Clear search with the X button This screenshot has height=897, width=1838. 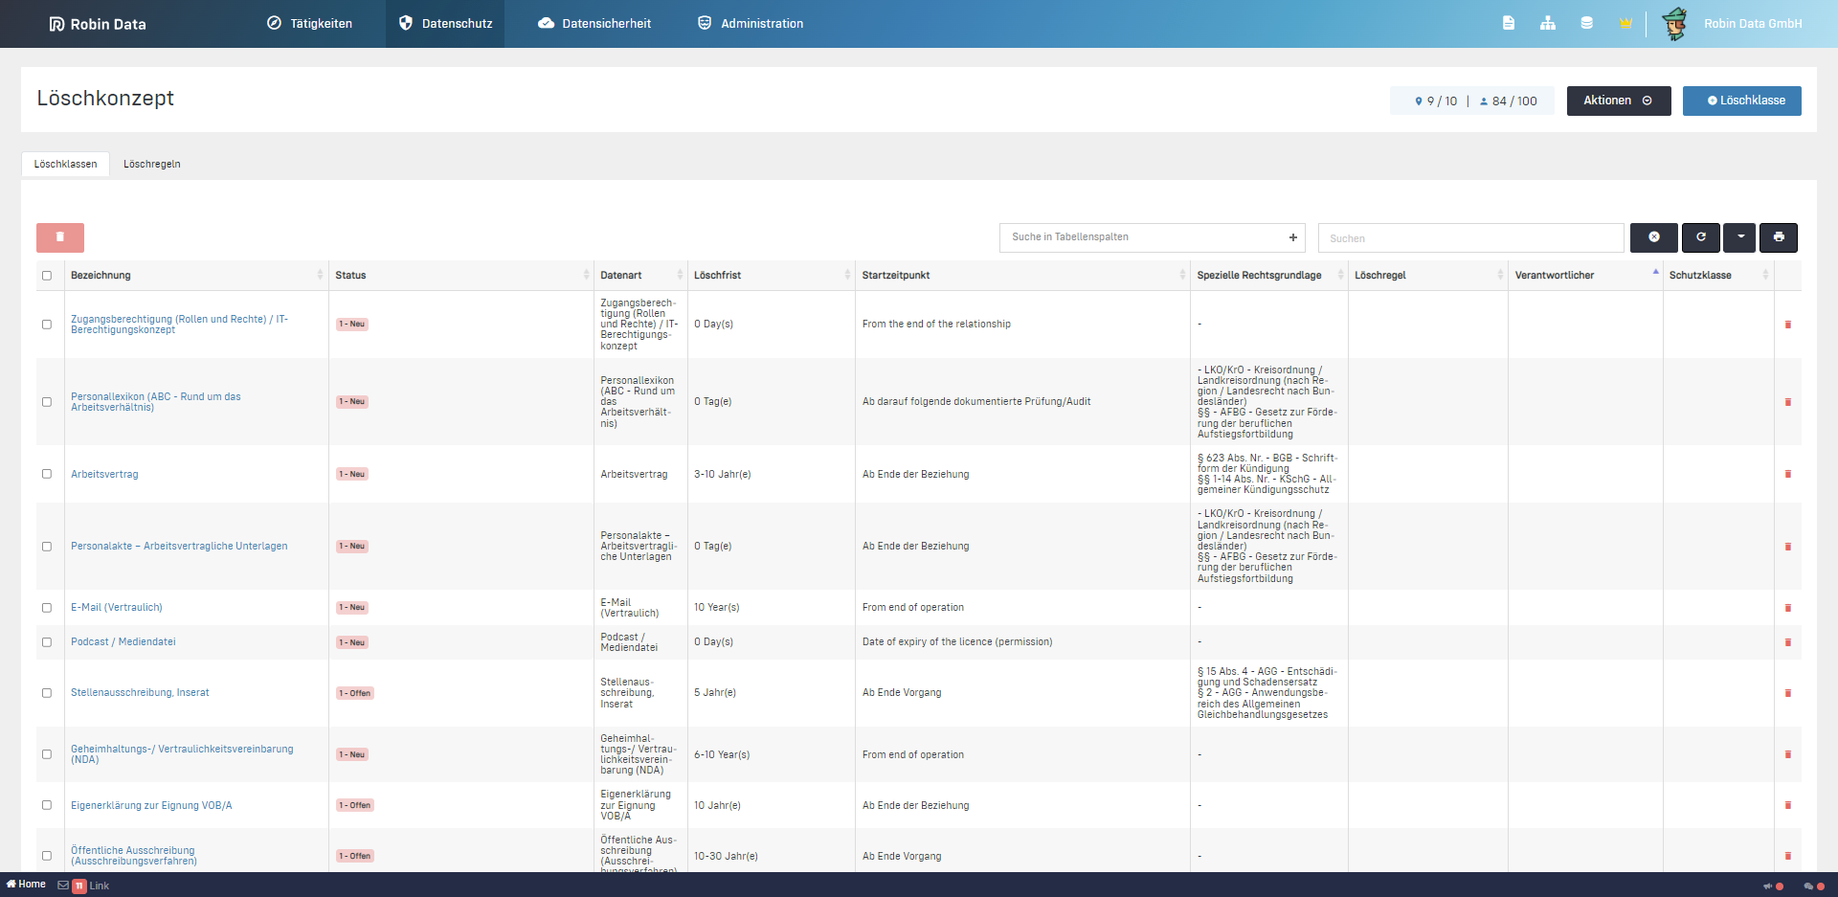pyautogui.click(x=1653, y=237)
